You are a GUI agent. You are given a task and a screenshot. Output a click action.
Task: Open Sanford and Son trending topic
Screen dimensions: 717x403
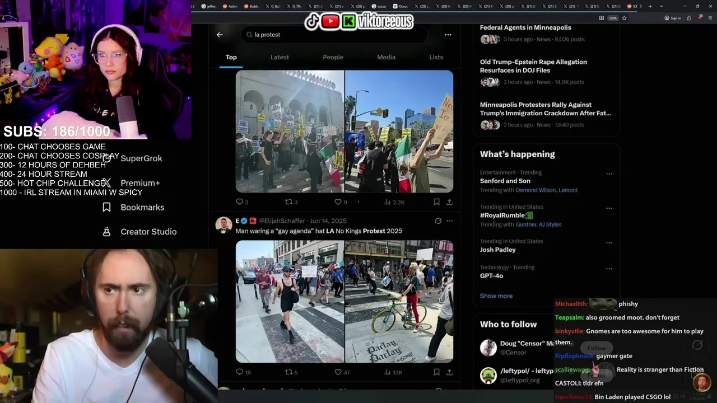pos(505,181)
